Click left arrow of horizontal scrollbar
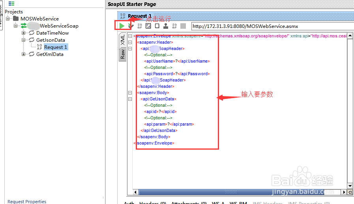Screen dimensions: 354x204 pyautogui.click(x=135, y=192)
